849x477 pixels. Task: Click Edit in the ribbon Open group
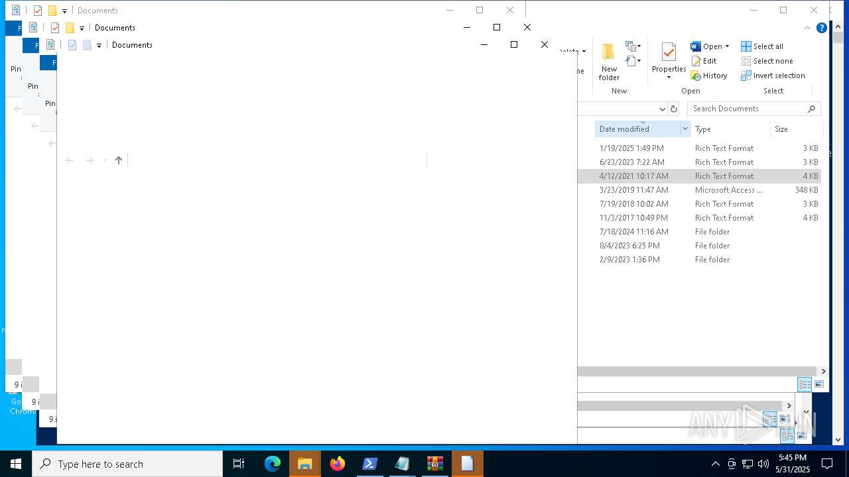pyautogui.click(x=704, y=61)
